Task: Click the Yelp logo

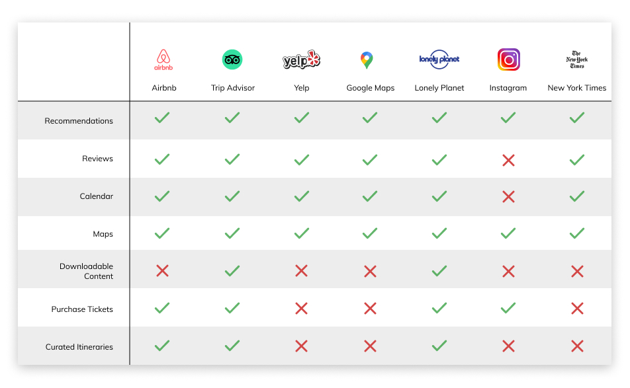Action: [301, 59]
